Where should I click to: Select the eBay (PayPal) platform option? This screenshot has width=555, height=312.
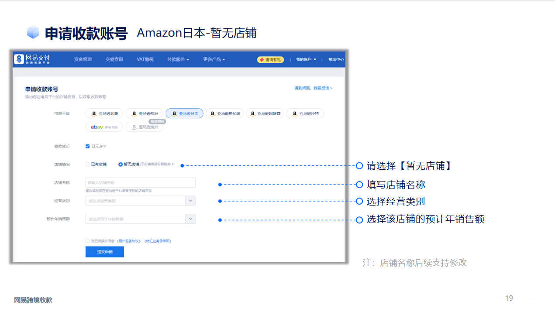(x=104, y=127)
